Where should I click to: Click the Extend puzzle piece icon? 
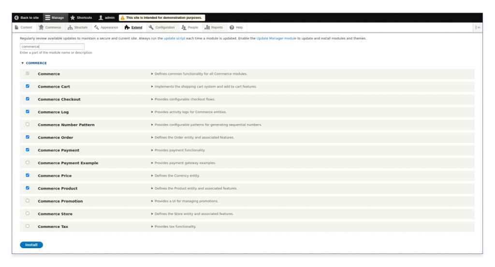127,28
